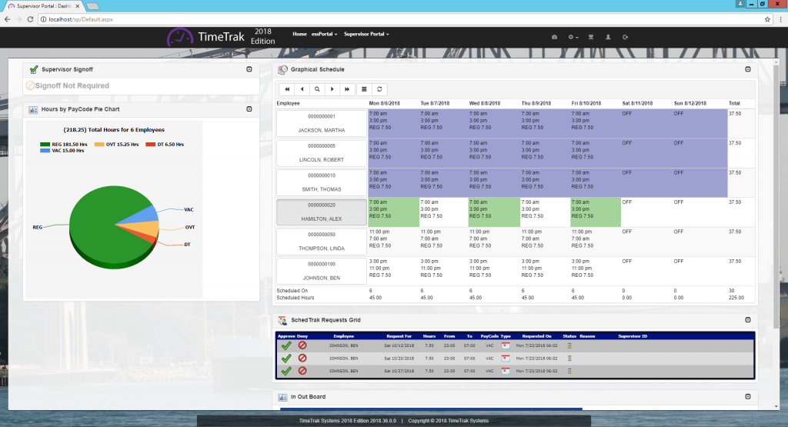Image resolution: width=788 pixels, height=427 pixels.
Task: Click the Type calendar icon for 10/20/2018 request
Action: (506, 359)
